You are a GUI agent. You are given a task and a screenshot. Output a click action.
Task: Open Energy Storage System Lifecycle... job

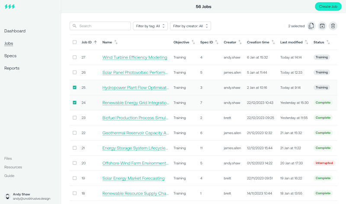tap(135, 148)
